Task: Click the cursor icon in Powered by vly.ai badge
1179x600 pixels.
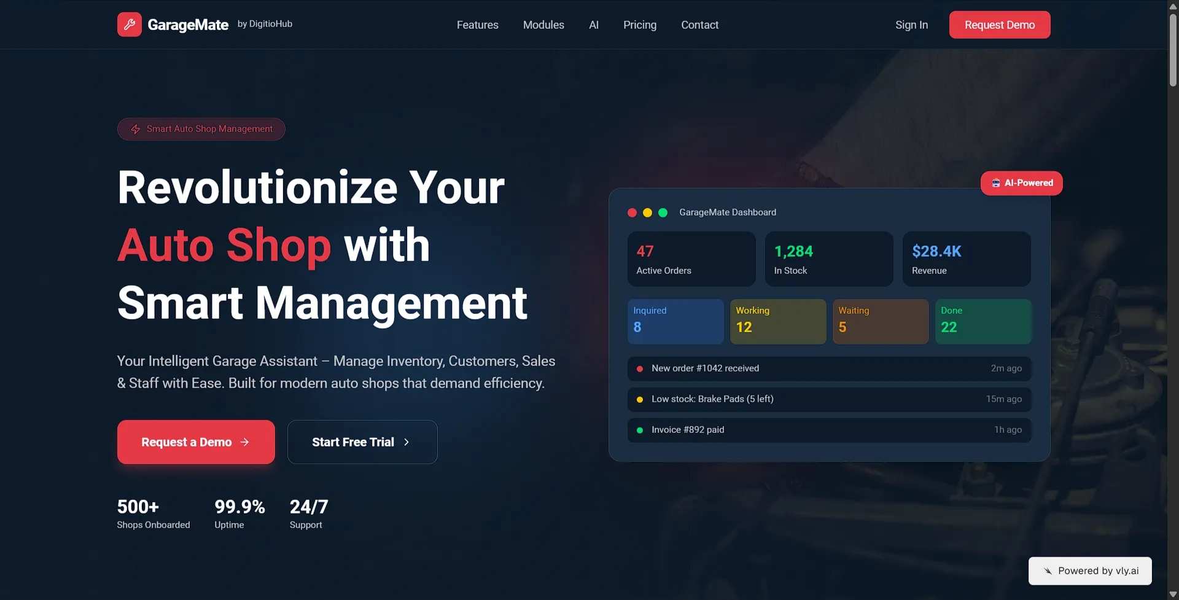Action: (x=1048, y=571)
